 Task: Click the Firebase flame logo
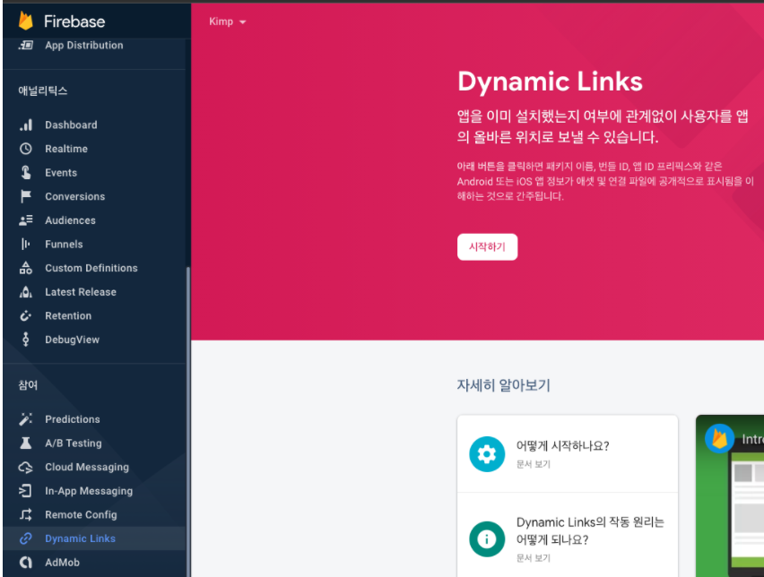25,21
